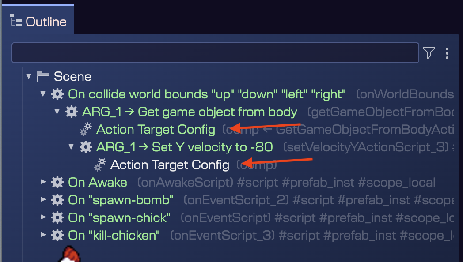This screenshot has width=463, height=262.
Task: Select the sparkle icon of the first Action Target Config
Action: pos(85,129)
